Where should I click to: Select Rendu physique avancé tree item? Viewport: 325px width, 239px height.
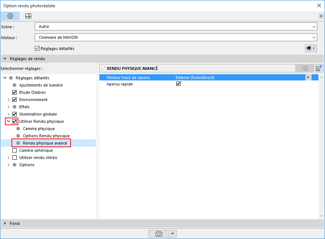[45, 143]
